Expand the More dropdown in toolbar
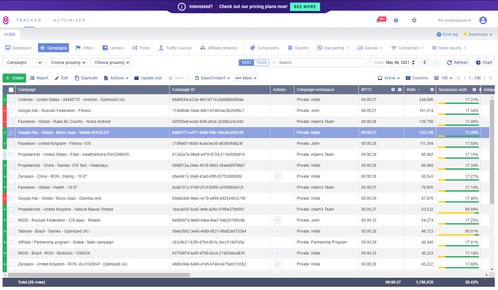498x290 pixels. click(x=246, y=78)
